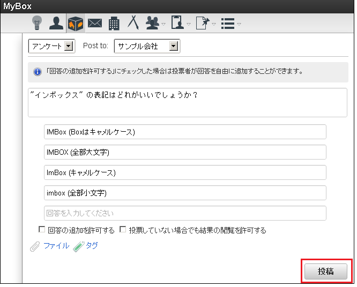
Task: Click the IMBOX (全部大文字) answer field
Action: pyautogui.click(x=185, y=152)
